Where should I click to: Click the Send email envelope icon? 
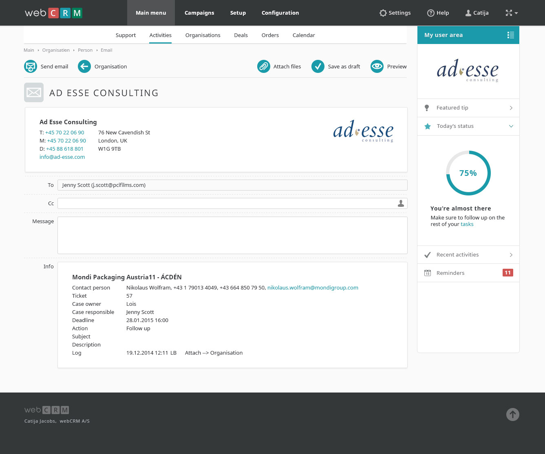click(31, 66)
